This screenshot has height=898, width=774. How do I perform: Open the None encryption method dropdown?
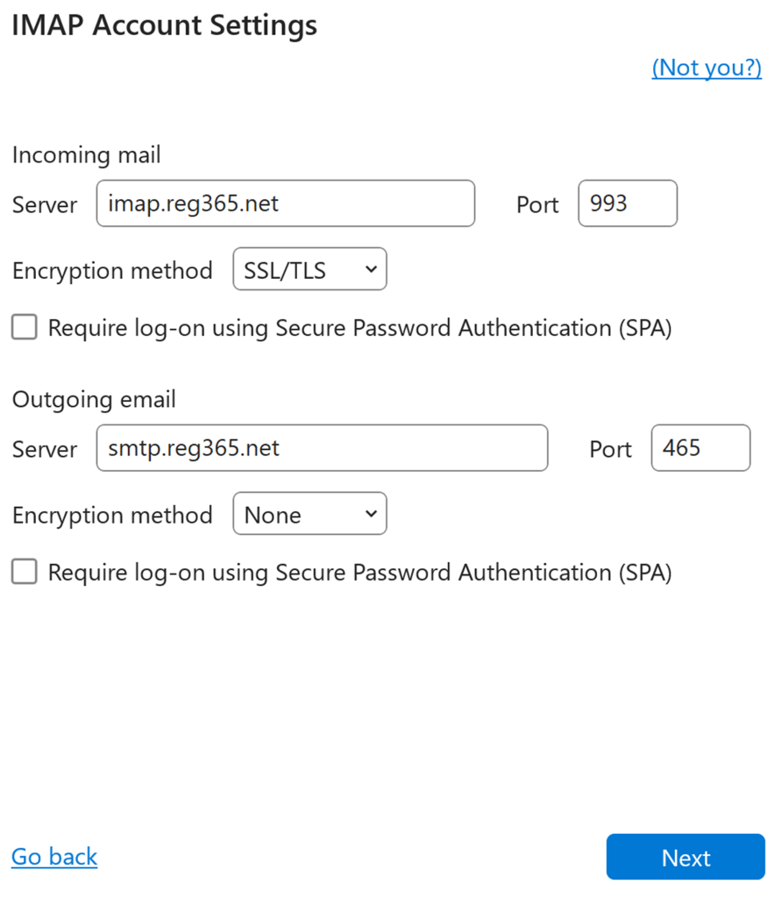click(309, 514)
